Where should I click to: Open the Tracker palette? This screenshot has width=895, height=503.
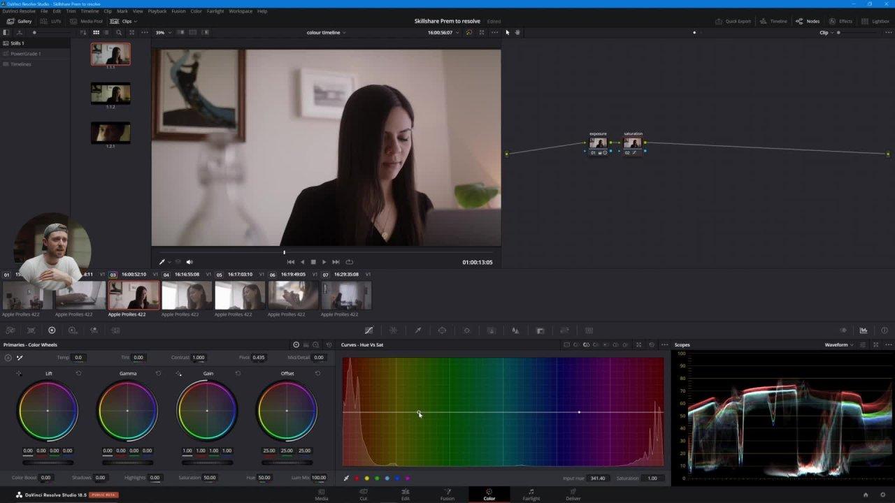coord(466,330)
